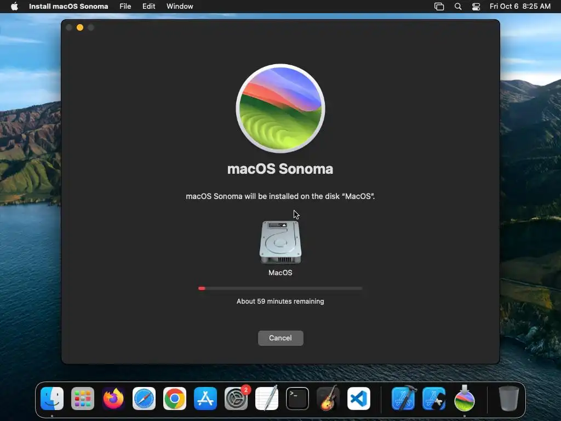Click the 'macOS Sonoma' title heading

click(x=280, y=169)
